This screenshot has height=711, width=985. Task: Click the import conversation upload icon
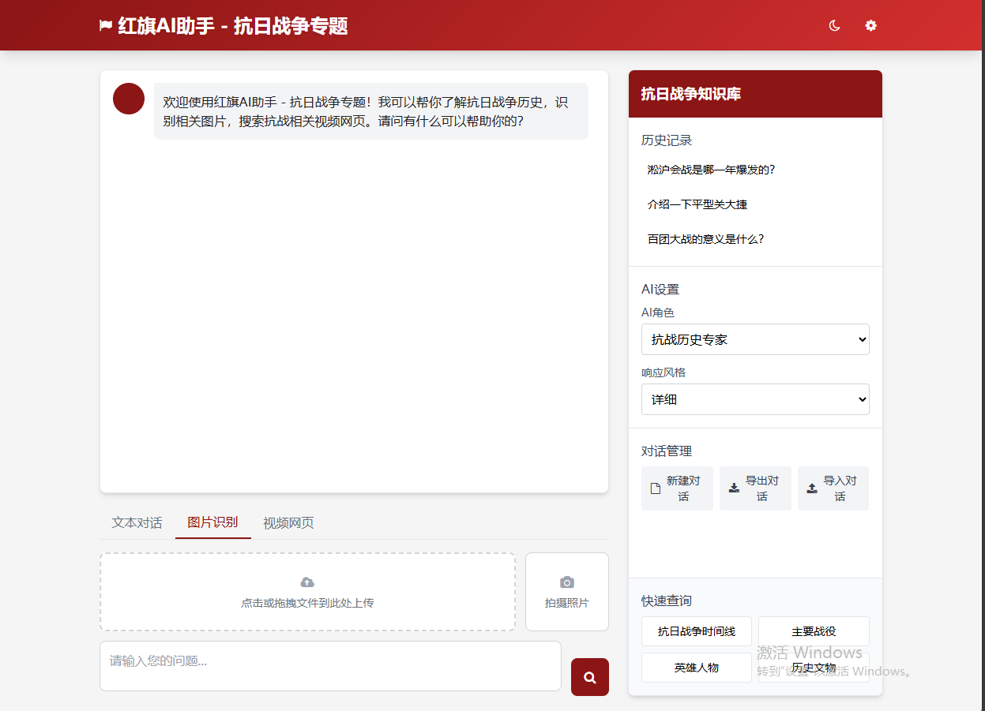pos(812,488)
